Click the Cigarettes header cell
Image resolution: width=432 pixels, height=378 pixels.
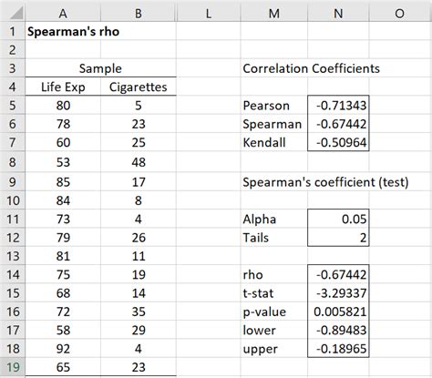point(139,87)
